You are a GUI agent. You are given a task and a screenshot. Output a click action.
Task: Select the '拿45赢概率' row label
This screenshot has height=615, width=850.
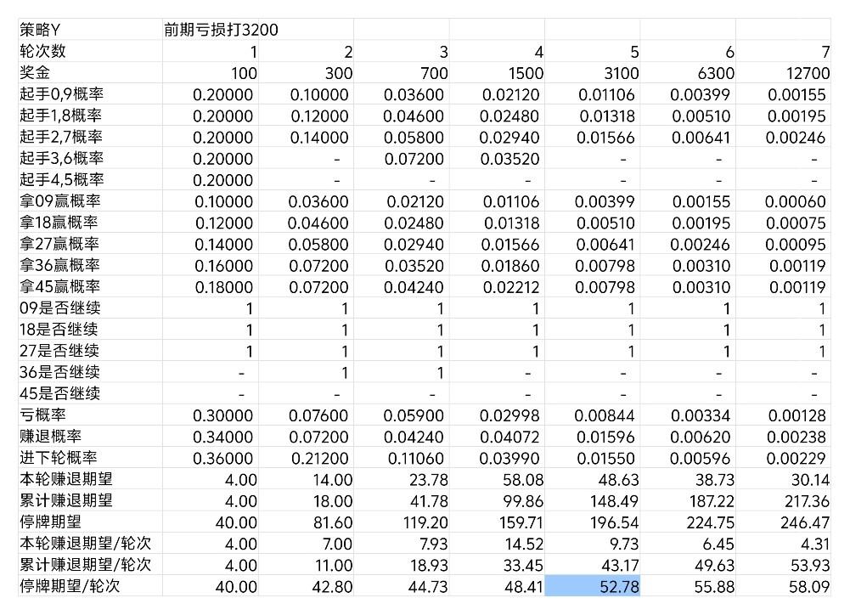click(x=59, y=287)
